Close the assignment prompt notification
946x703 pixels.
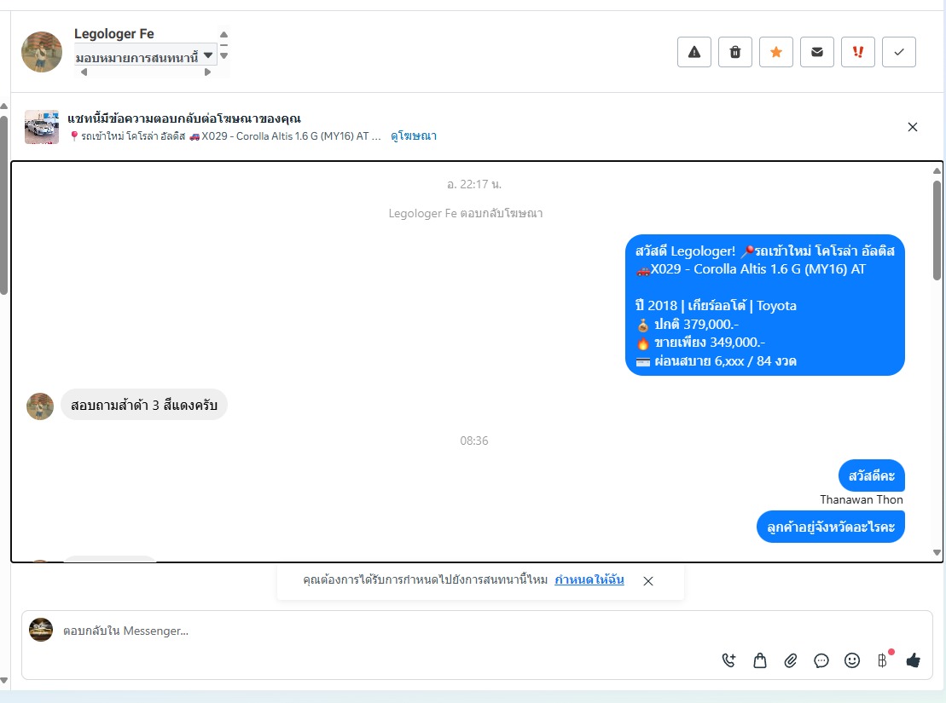pyautogui.click(x=648, y=580)
